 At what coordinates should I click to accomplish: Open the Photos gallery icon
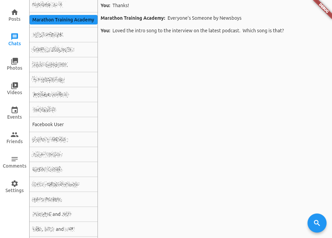pyautogui.click(x=15, y=61)
